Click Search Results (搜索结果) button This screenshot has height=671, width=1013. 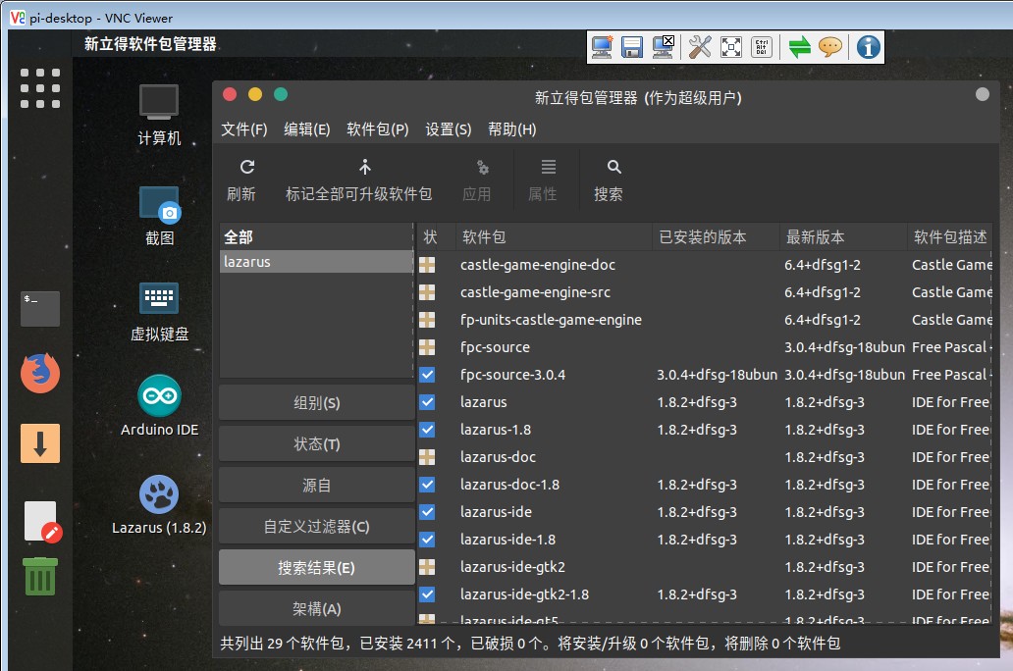(316, 568)
